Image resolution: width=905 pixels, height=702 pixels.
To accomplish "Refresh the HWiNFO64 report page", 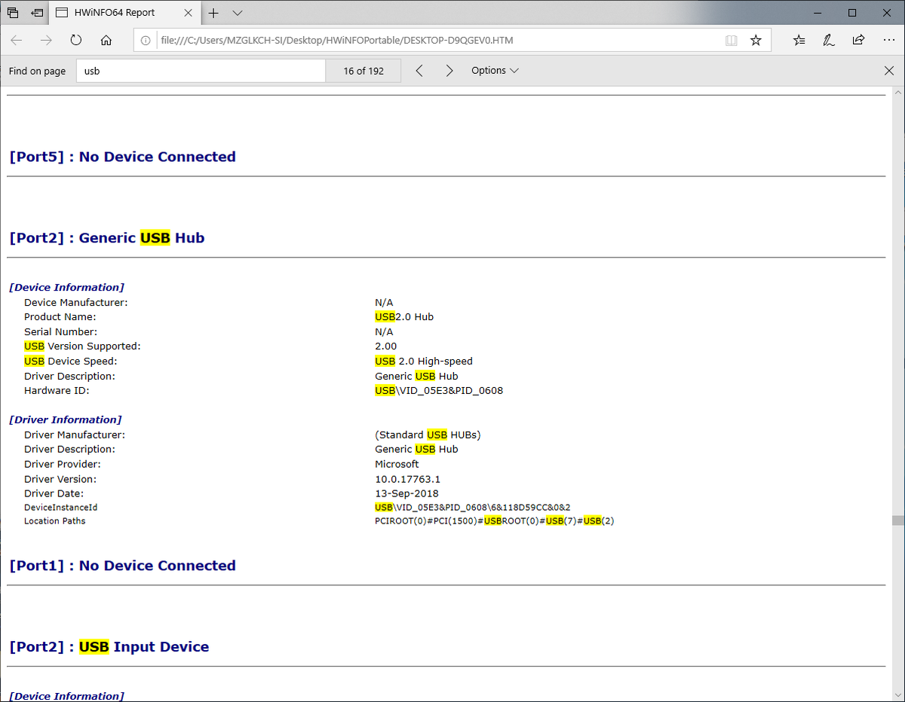I will click(76, 40).
